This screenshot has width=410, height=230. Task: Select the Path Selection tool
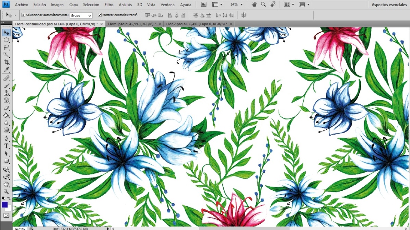coord(6,153)
